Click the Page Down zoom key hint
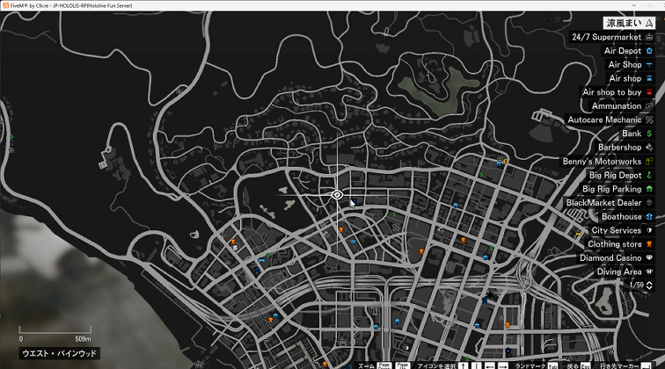This screenshot has width=665, height=369. (384, 365)
